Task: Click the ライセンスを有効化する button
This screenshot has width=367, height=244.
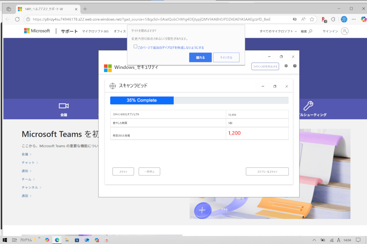Action: [265, 66]
